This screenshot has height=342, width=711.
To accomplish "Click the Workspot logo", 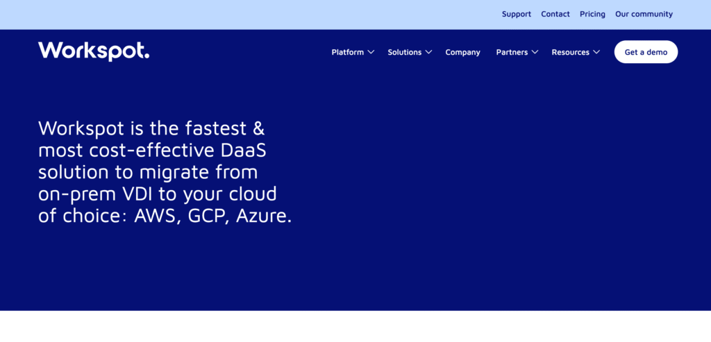I will pyautogui.click(x=94, y=51).
